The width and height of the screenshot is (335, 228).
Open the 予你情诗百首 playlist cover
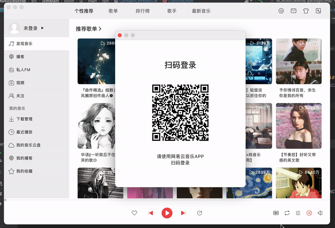pyautogui.click(x=299, y=61)
